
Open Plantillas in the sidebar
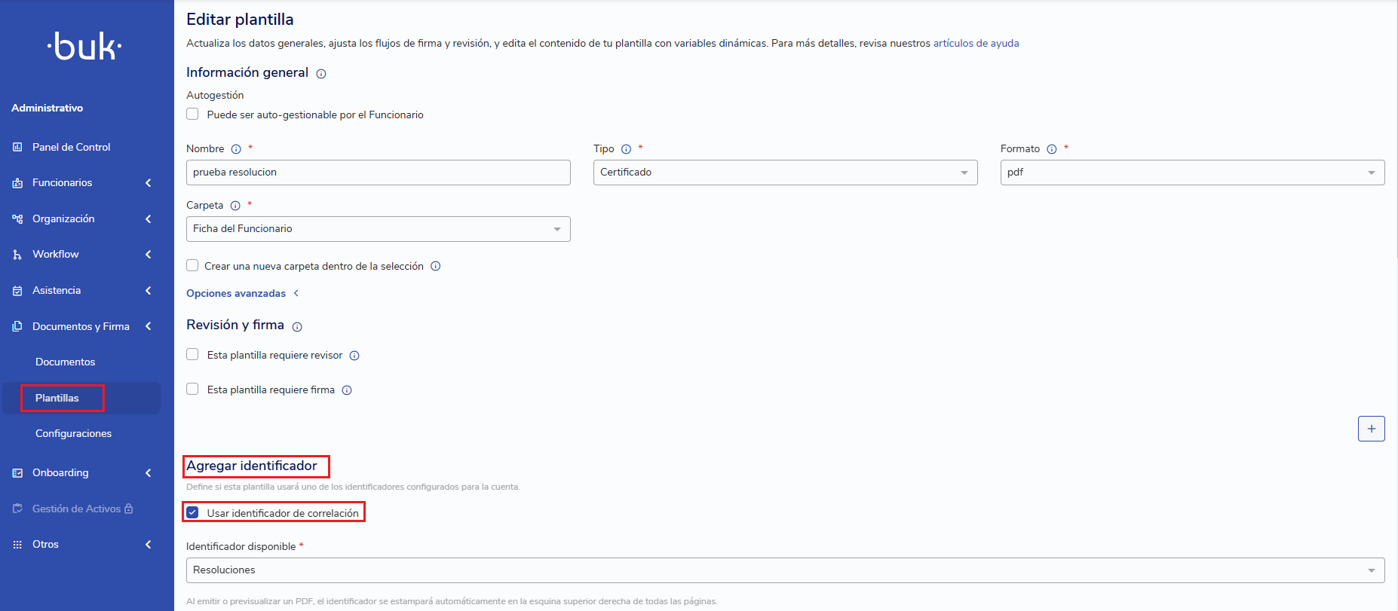tap(57, 398)
